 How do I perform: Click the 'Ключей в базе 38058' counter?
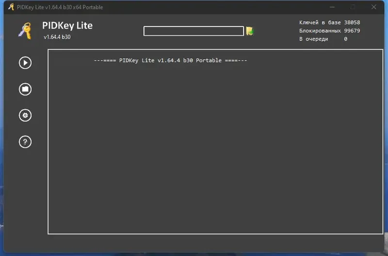(x=330, y=22)
